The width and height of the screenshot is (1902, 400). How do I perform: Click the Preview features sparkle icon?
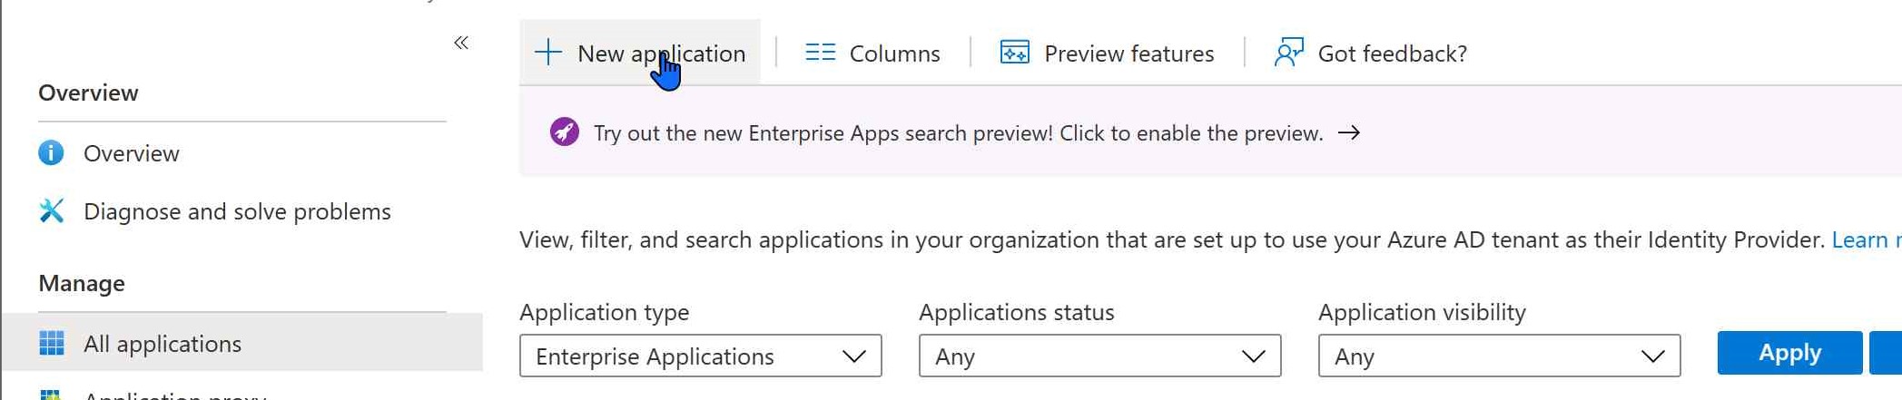[x=1014, y=53]
